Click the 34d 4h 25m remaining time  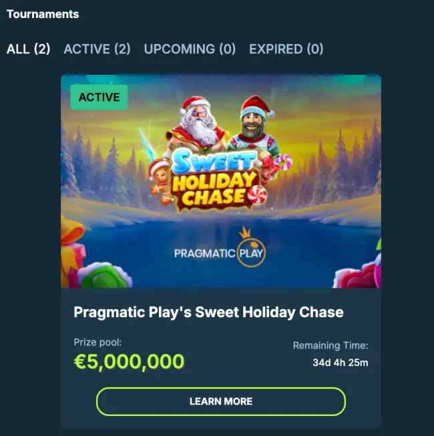pyautogui.click(x=341, y=363)
